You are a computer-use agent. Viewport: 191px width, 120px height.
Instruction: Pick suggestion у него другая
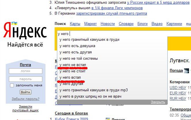112,84
